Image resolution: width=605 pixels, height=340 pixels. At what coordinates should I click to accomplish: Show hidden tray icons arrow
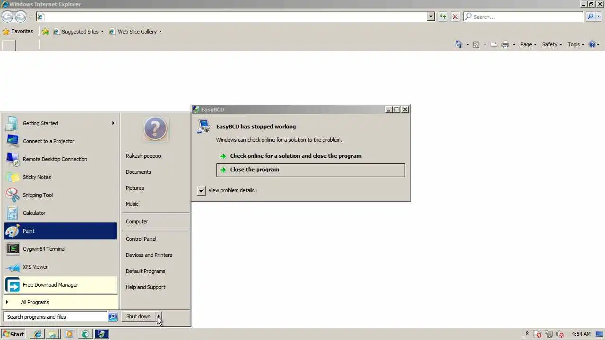tap(527, 334)
